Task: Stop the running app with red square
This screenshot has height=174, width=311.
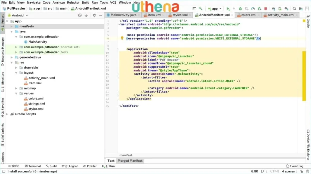Action: [266, 8]
